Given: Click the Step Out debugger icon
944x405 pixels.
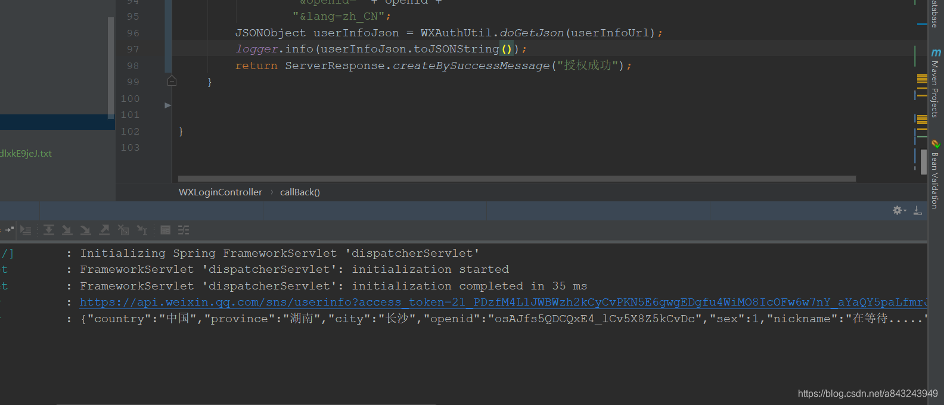Looking at the screenshot, I should (x=104, y=230).
